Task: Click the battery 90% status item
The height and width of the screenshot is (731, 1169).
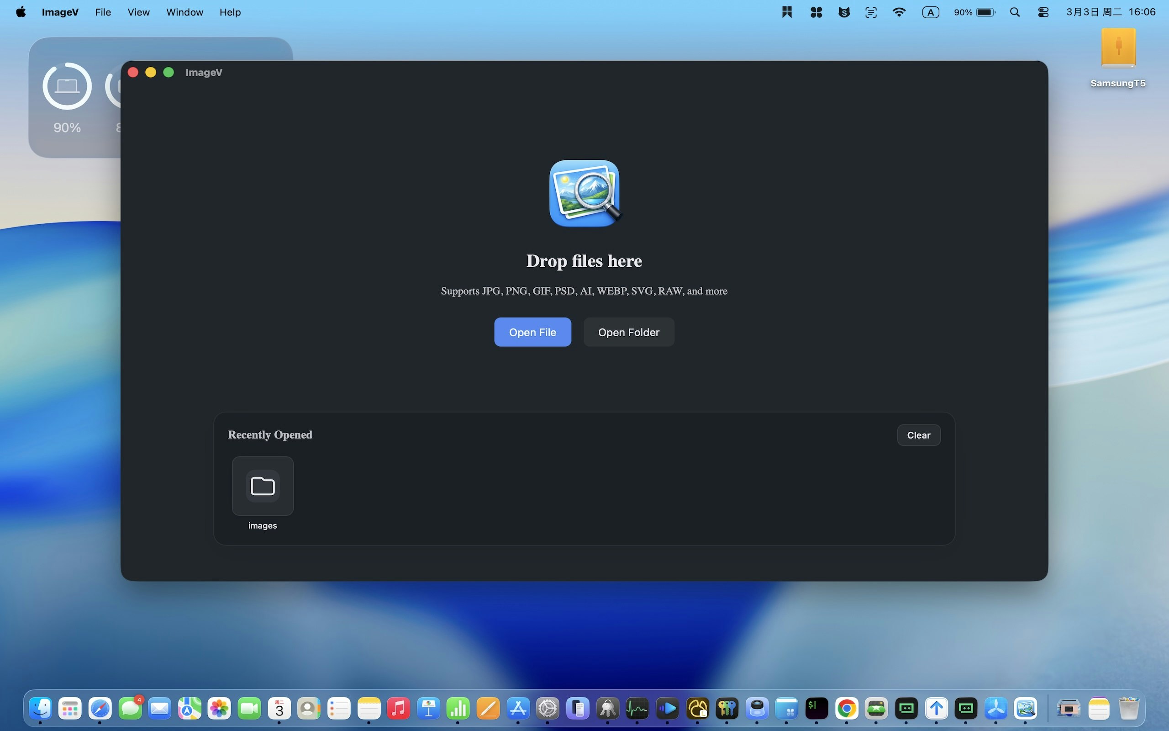Action: pos(974,12)
